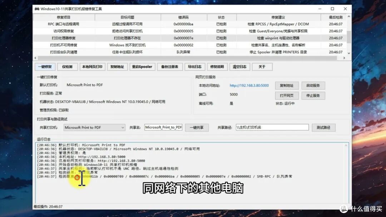Click the table's scroll-down arrow
The width and height of the screenshot is (386, 217).
tap(348, 53)
